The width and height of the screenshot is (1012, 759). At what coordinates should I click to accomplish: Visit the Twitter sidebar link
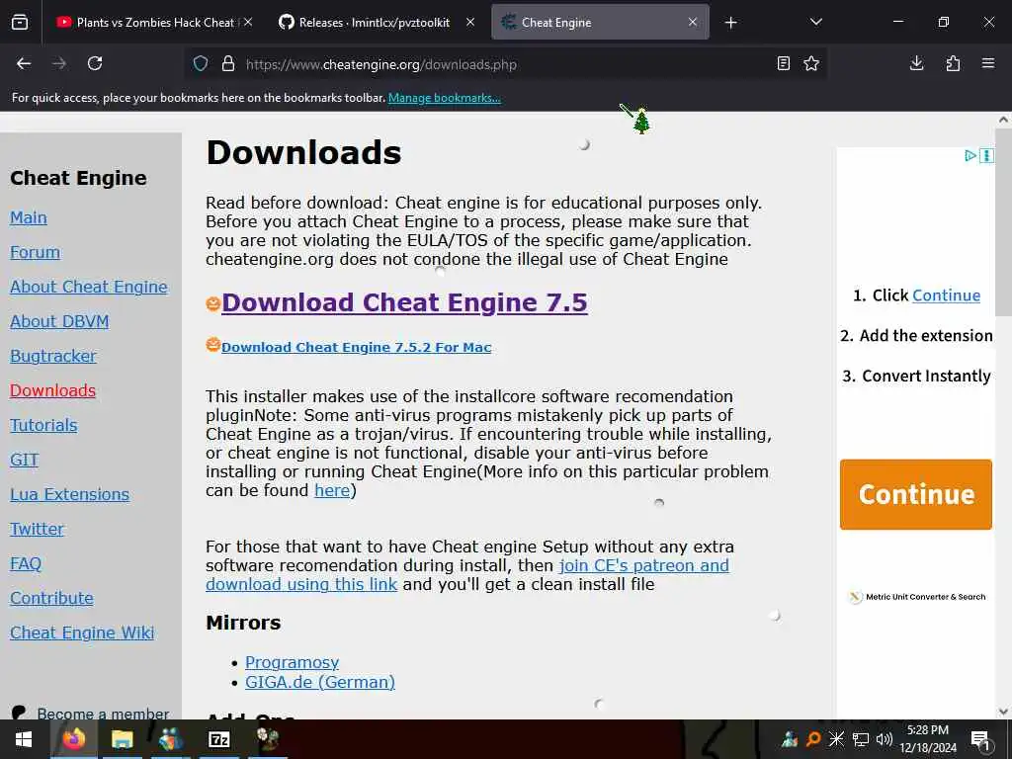coord(37,529)
